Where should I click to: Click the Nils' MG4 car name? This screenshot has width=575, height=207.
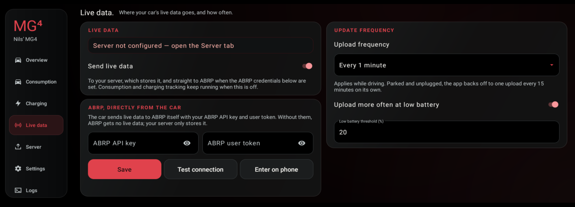[25, 39]
